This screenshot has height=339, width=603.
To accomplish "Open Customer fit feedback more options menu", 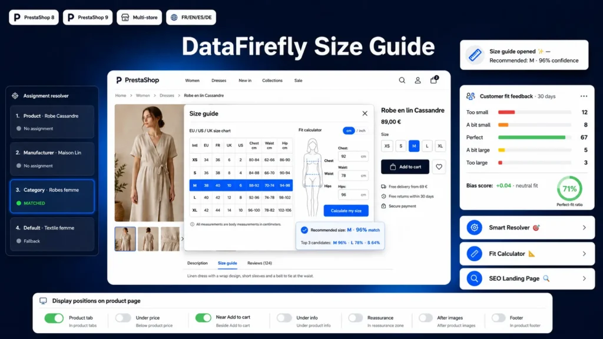I will 584,96.
